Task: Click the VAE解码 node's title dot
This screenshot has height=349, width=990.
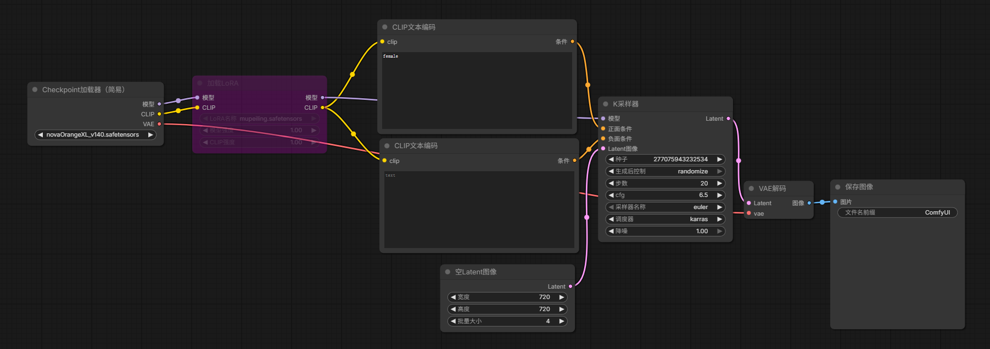Action: (x=752, y=189)
